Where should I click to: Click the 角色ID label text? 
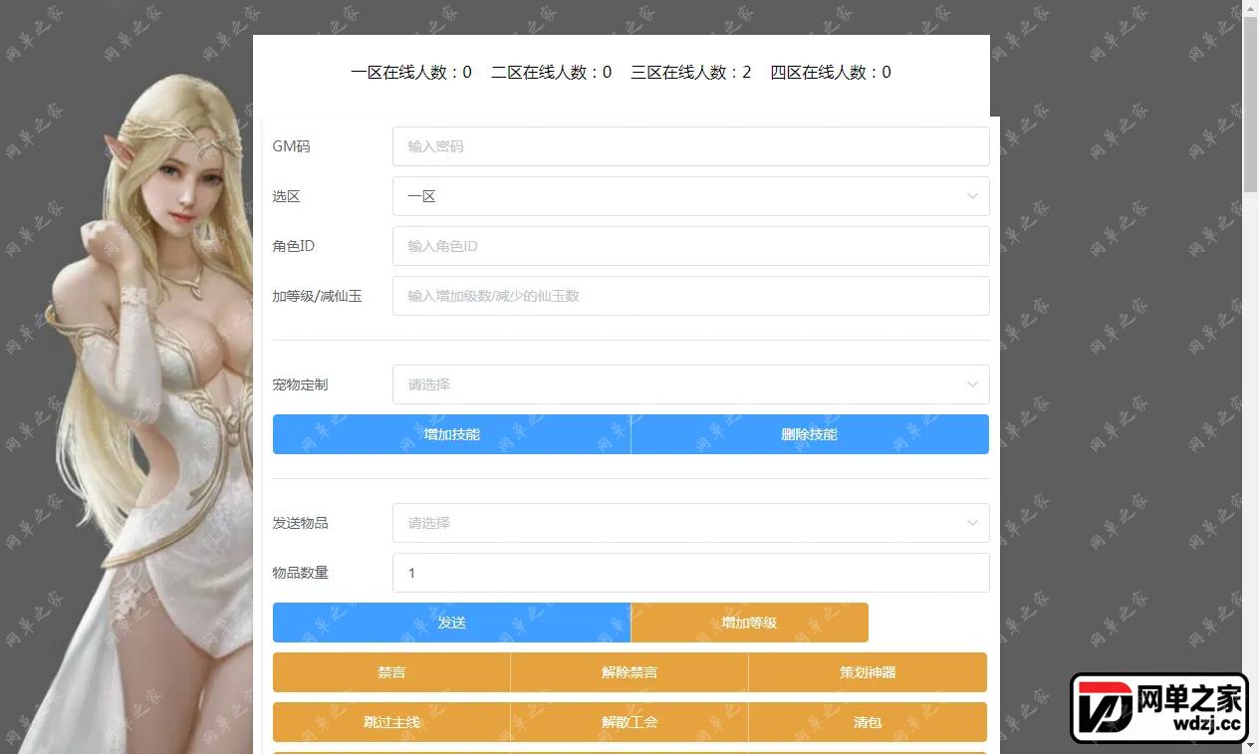pos(294,246)
